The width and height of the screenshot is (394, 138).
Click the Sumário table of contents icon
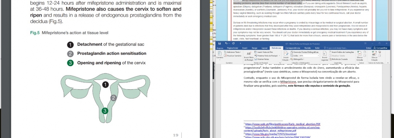coord(220,54)
